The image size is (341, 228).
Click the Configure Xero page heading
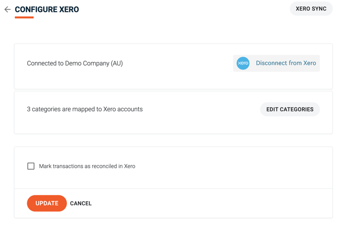click(47, 9)
